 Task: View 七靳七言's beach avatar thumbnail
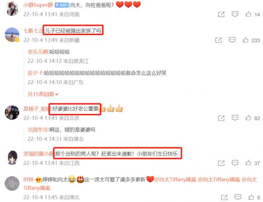[x=12, y=35]
